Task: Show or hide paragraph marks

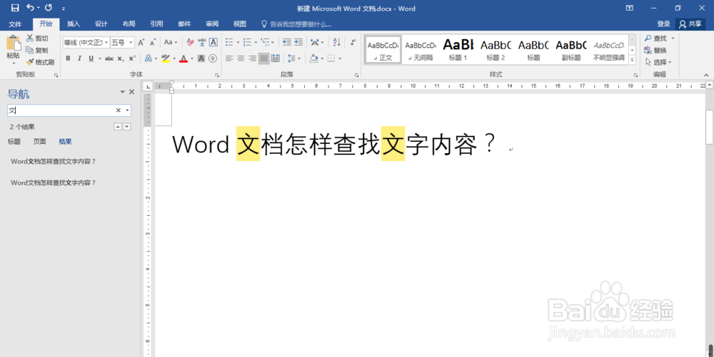Action: (x=353, y=42)
